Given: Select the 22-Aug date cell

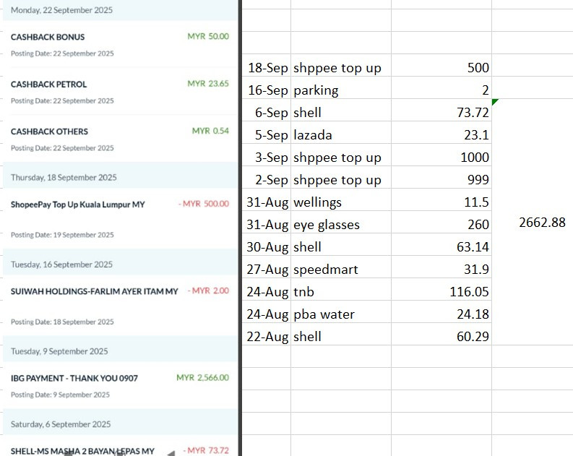Looking at the screenshot, I should pyautogui.click(x=267, y=334).
